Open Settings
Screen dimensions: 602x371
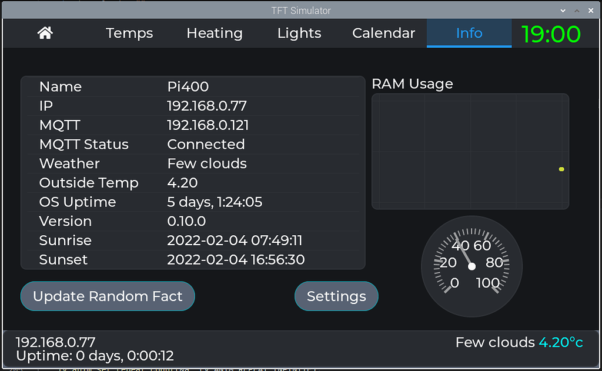coord(336,296)
